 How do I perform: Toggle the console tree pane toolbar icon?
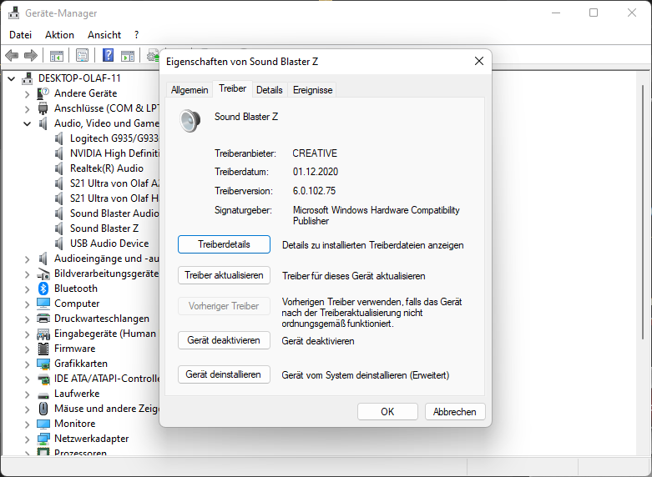[x=57, y=55]
